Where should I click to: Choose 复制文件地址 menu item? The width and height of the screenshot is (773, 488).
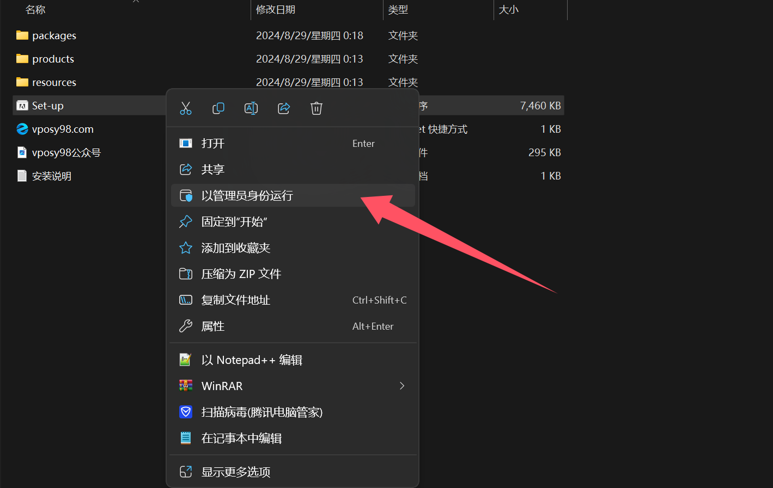click(236, 300)
